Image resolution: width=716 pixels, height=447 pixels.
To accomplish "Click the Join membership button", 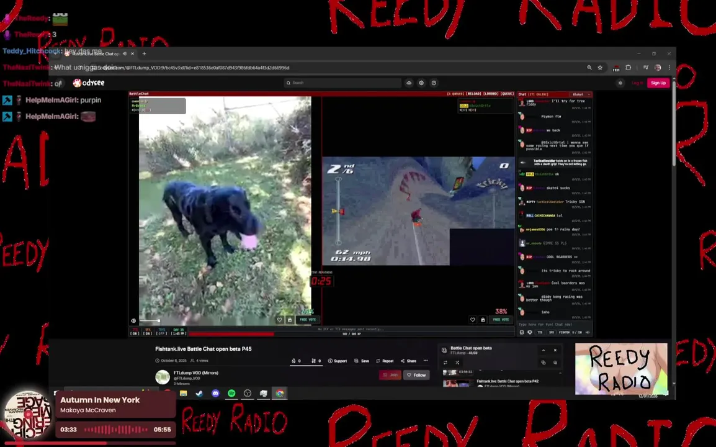I will pos(390,375).
